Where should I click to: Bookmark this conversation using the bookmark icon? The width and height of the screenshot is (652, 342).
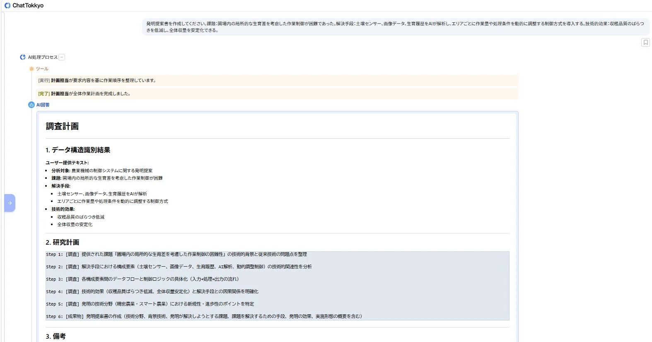pos(645,42)
